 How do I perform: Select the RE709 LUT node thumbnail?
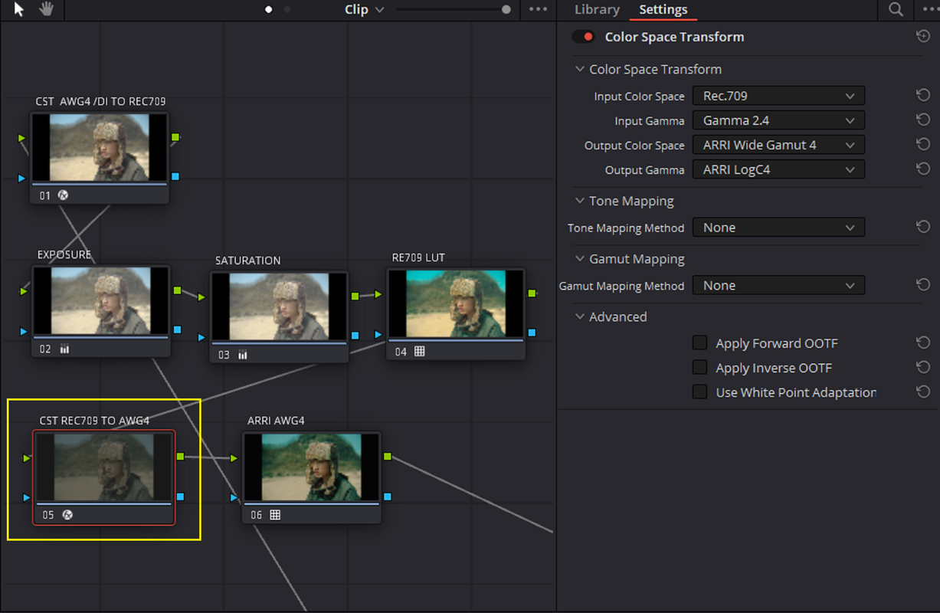click(x=456, y=303)
